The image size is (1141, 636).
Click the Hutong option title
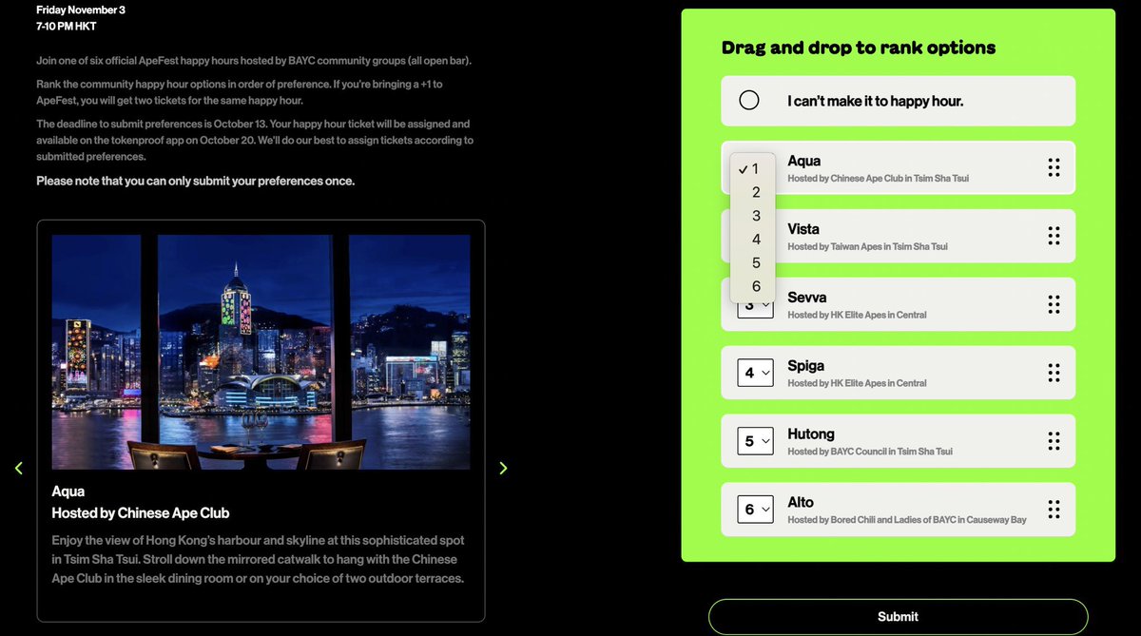coord(811,434)
